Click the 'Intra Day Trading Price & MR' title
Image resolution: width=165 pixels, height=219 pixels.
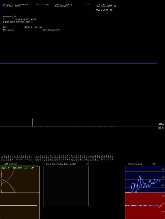click(61, 164)
